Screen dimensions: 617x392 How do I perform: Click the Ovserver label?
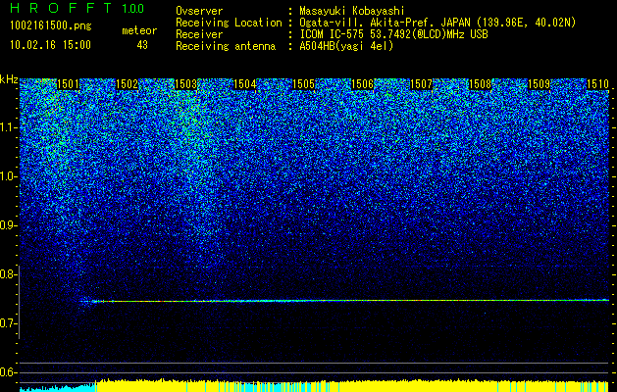[x=199, y=11]
